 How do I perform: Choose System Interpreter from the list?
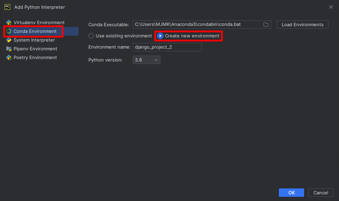point(34,40)
